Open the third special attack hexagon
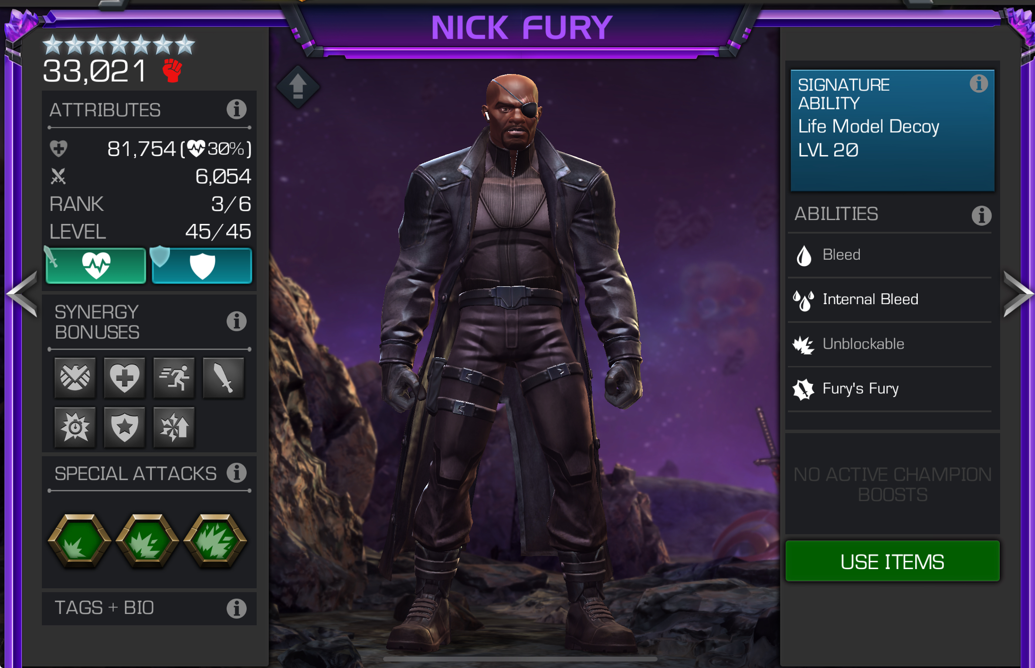Viewport: 1035px width, 668px height. point(215,541)
